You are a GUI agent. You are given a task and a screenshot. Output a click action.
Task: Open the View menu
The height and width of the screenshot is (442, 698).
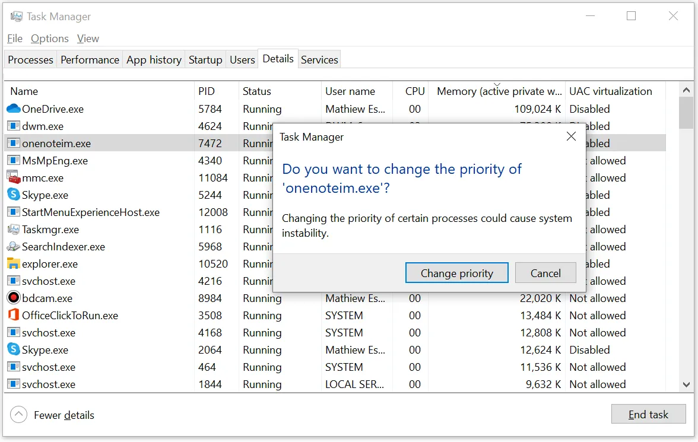88,39
